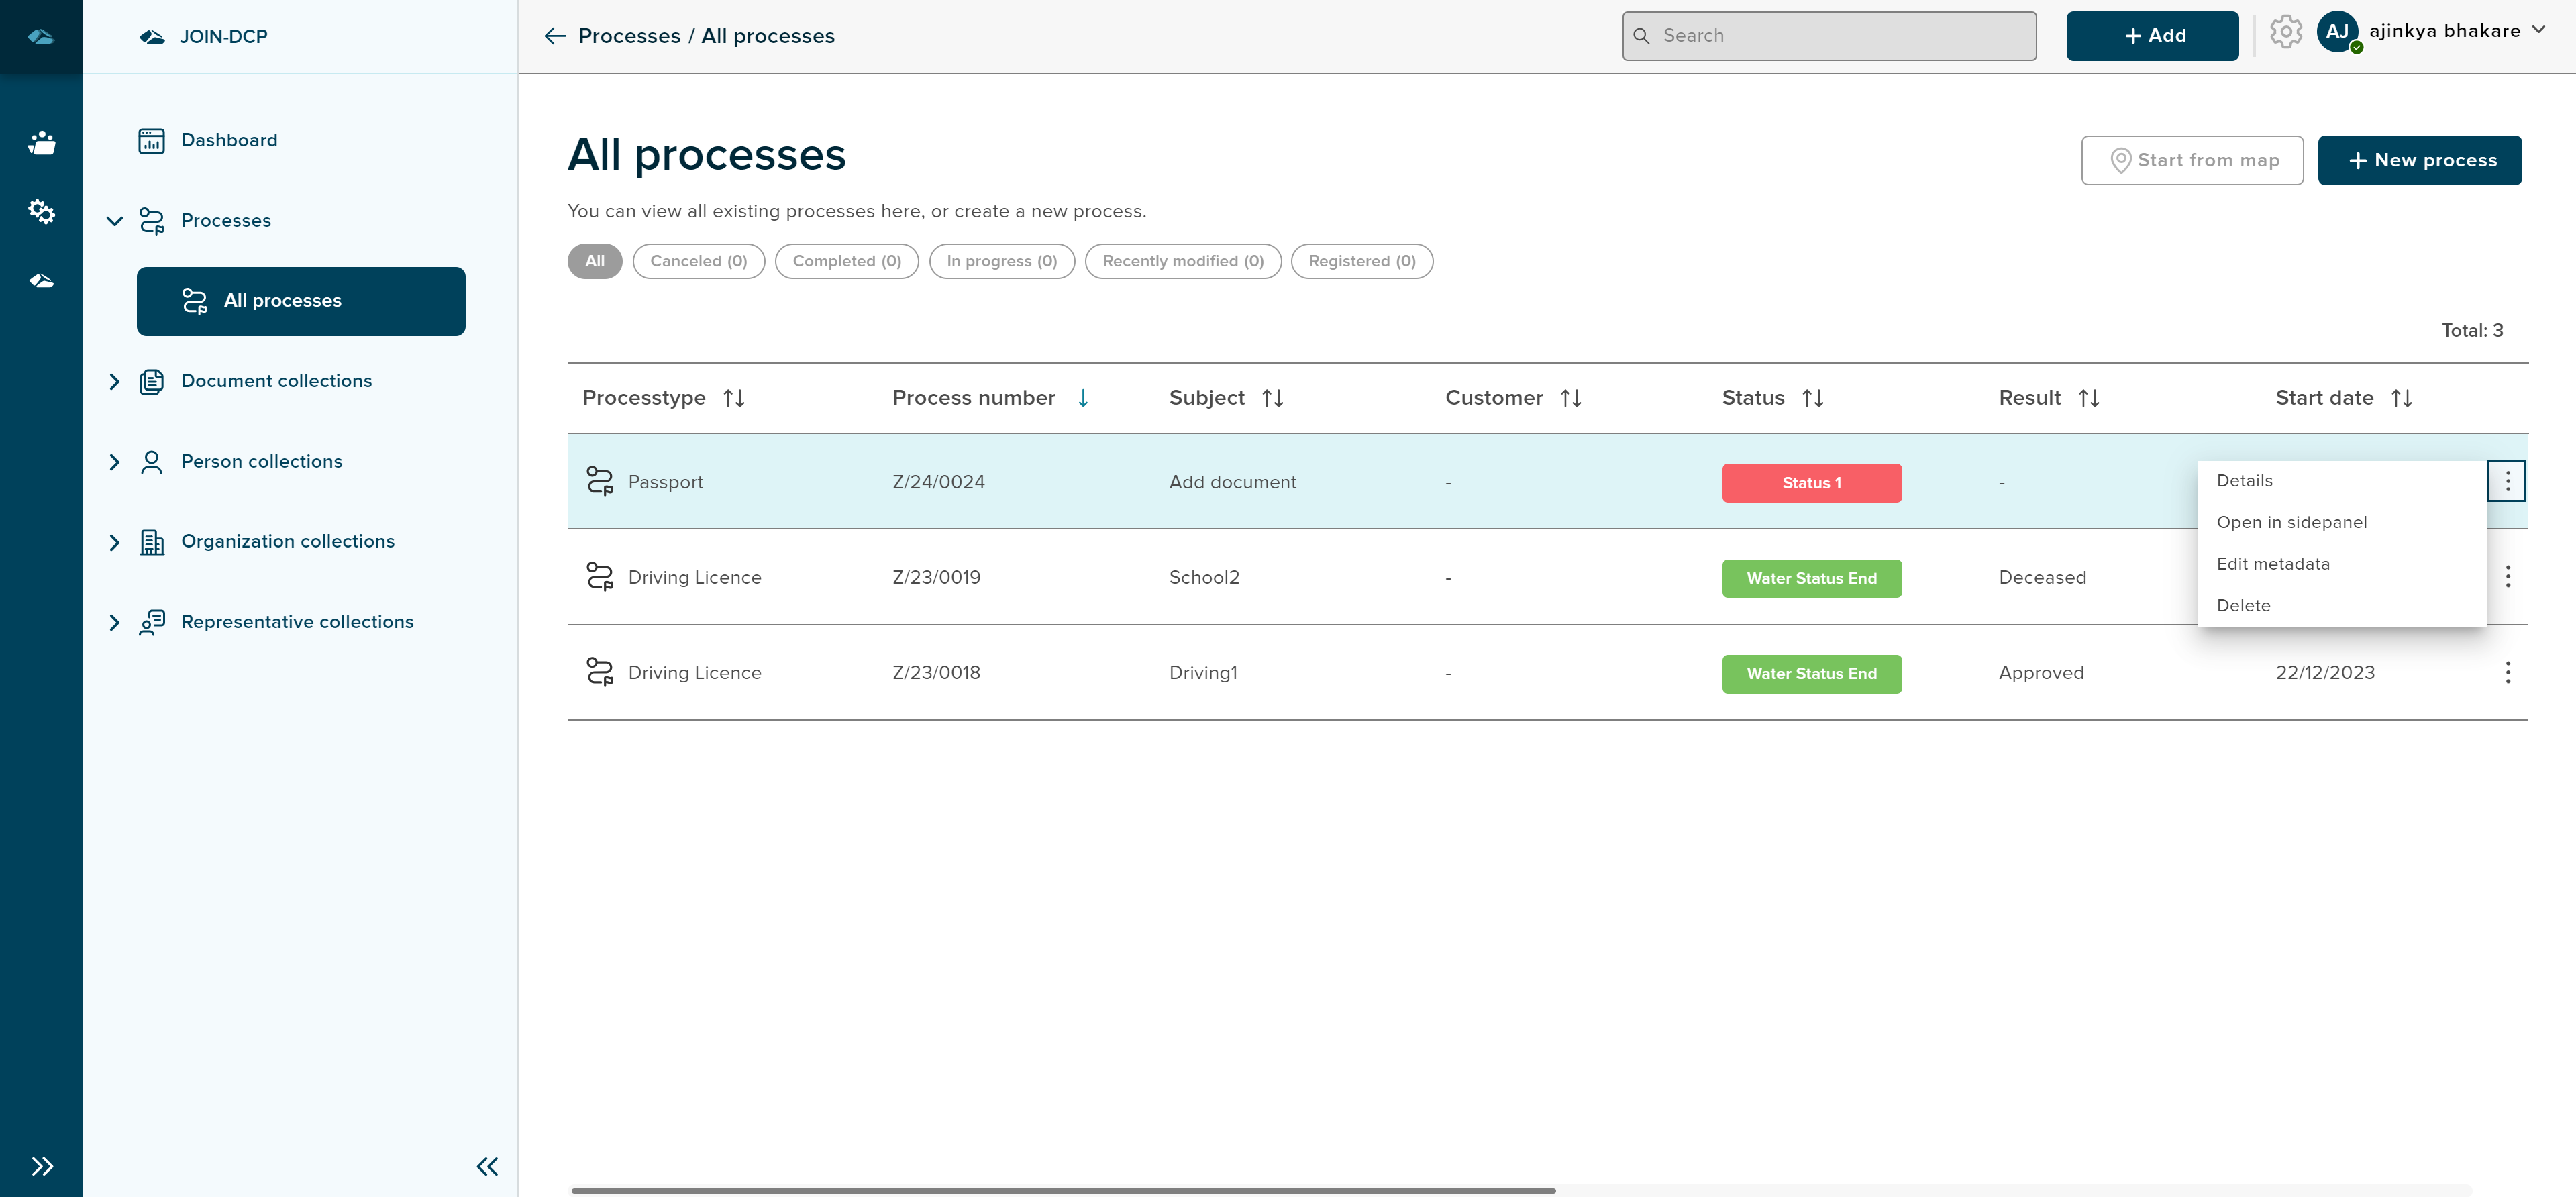This screenshot has height=1197, width=2576.
Task: Click the Start from map button
Action: [x=2192, y=160]
